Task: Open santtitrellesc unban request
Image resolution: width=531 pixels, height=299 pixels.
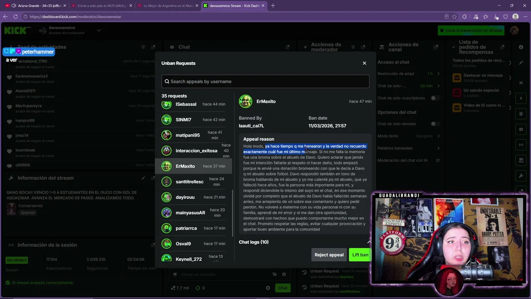Action: click(x=193, y=181)
